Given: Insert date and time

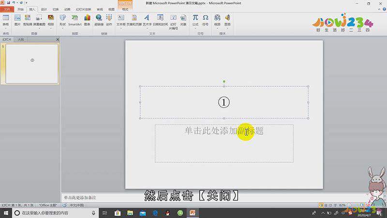Looking at the screenshot, I should [160, 20].
